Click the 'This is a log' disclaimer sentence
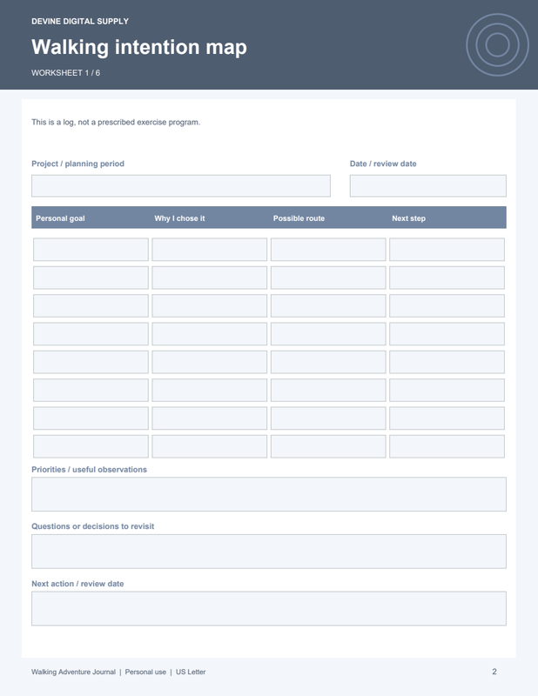This screenshot has height=696, width=538. [116, 122]
